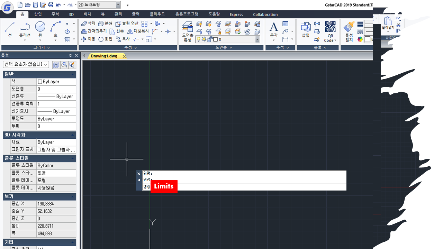
Task: Click the Rotate (회전) tool
Action: [x=105, y=39]
